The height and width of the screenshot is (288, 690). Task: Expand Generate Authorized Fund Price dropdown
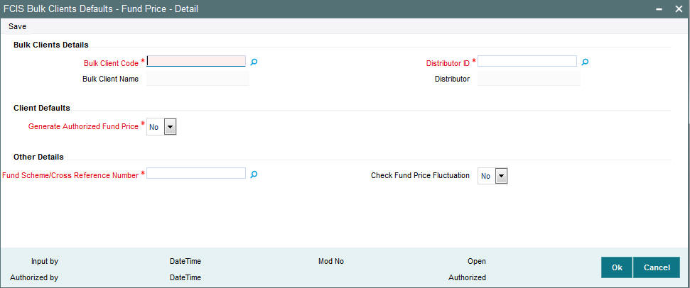[170, 127]
